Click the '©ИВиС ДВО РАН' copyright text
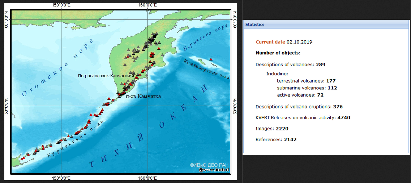 click(209, 165)
